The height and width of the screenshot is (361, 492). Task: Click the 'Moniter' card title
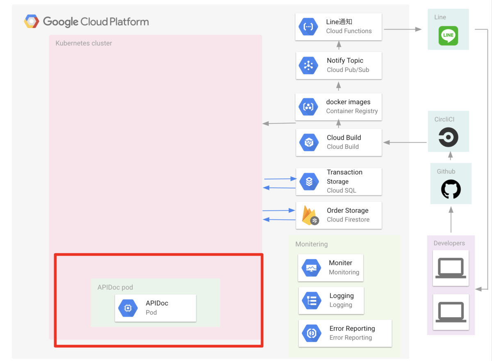coord(340,263)
